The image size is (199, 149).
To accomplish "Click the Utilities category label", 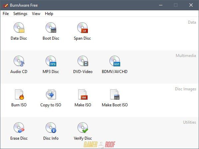I will click(189, 122).
